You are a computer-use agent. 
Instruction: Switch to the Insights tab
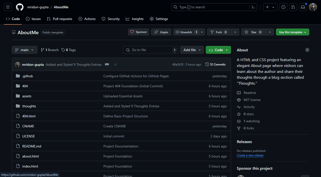[135, 19]
